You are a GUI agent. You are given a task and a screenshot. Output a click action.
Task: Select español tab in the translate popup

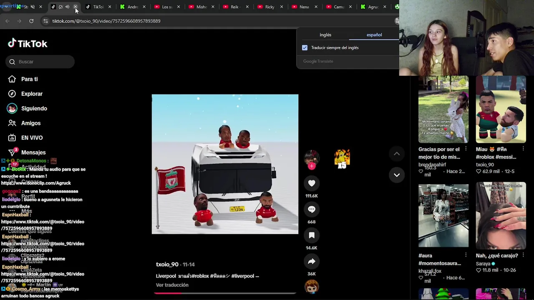tap(374, 35)
